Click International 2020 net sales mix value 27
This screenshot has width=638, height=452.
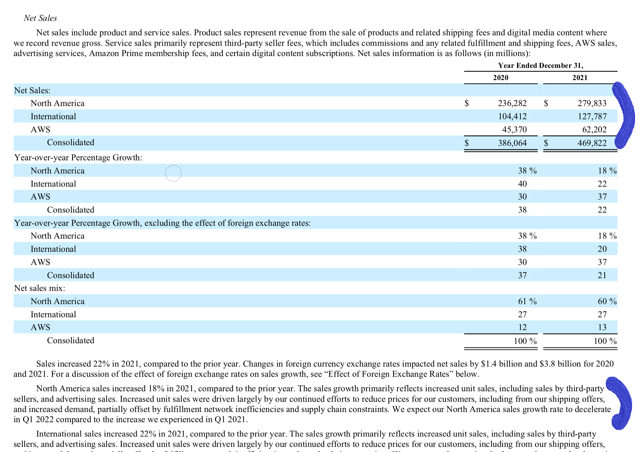pyautogui.click(x=522, y=314)
